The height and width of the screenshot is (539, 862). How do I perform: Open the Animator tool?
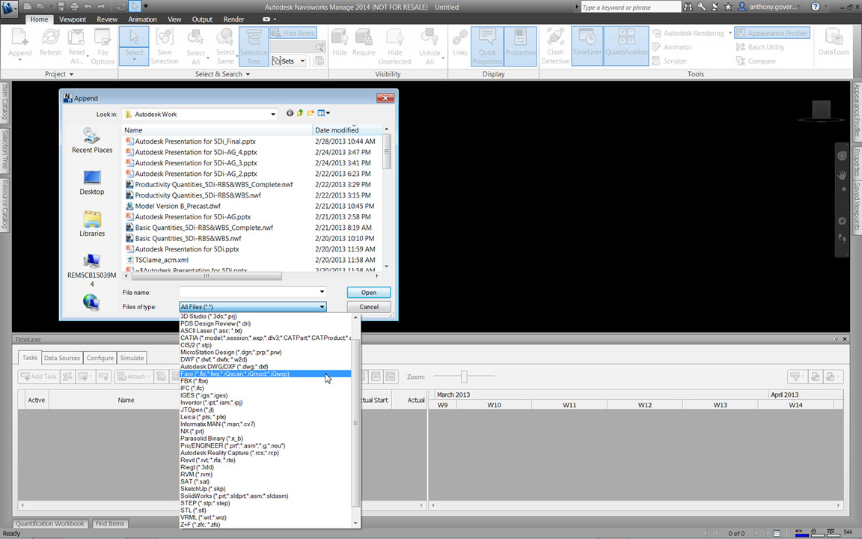pyautogui.click(x=672, y=47)
